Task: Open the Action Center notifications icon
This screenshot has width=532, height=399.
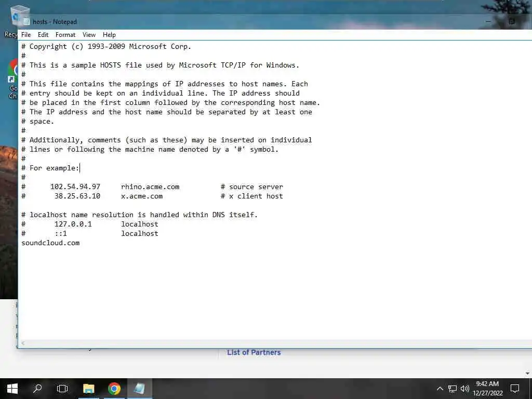Action: pos(515,389)
